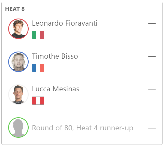Click Lucca Mesinas's score dash
The height and width of the screenshot is (147, 165).
[152, 89]
